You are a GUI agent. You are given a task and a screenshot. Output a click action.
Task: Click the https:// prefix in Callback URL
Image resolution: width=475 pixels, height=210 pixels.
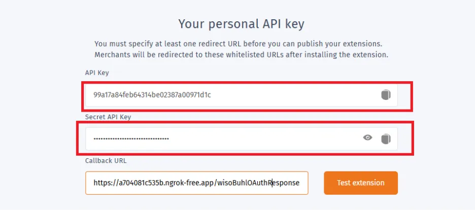pyautogui.click(x=105, y=183)
